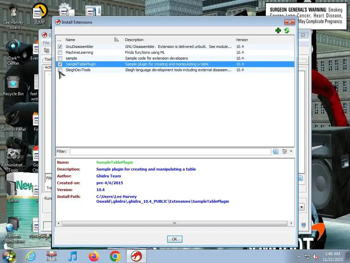This screenshot has width=350, height=263.
Task: Close the Ghidra project window behind
Action: tap(303, 35)
